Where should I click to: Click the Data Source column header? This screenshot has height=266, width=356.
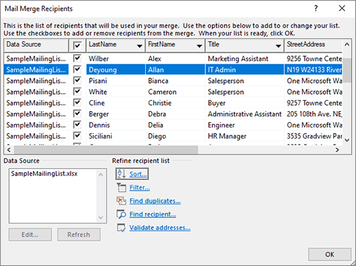(36, 45)
